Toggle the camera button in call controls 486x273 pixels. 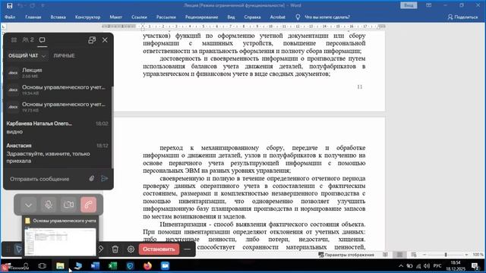click(68, 205)
